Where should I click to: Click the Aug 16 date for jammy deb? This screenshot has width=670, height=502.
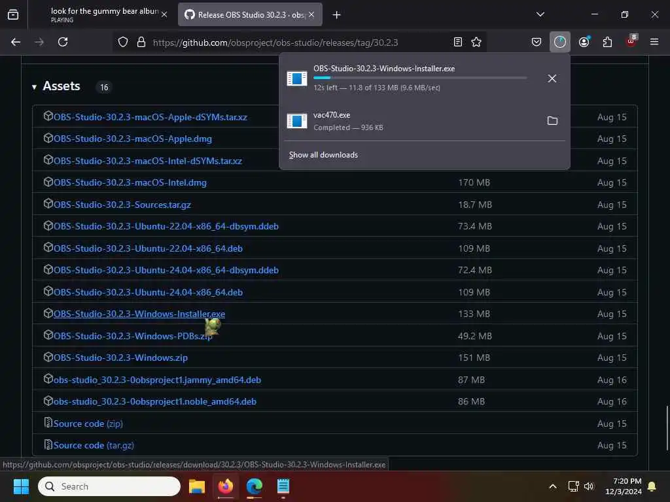coord(612,380)
